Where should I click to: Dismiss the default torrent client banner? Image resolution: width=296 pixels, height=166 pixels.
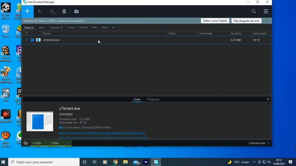267,21
